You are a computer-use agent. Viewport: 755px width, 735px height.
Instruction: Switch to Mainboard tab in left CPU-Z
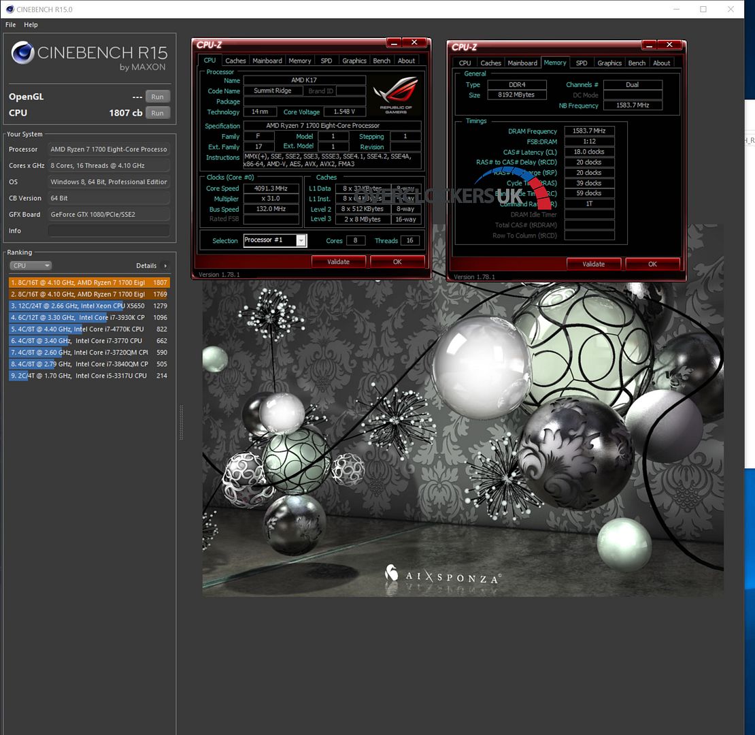click(267, 61)
